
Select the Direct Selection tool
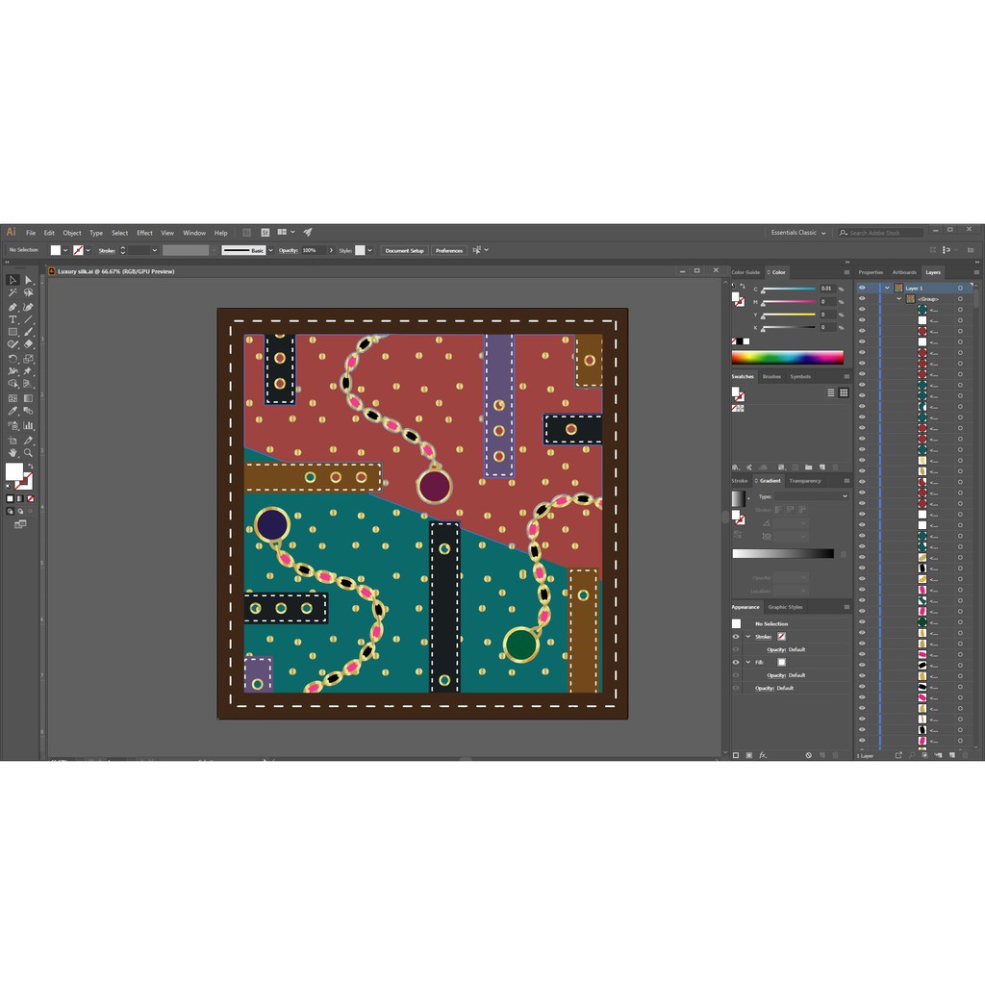click(x=28, y=280)
